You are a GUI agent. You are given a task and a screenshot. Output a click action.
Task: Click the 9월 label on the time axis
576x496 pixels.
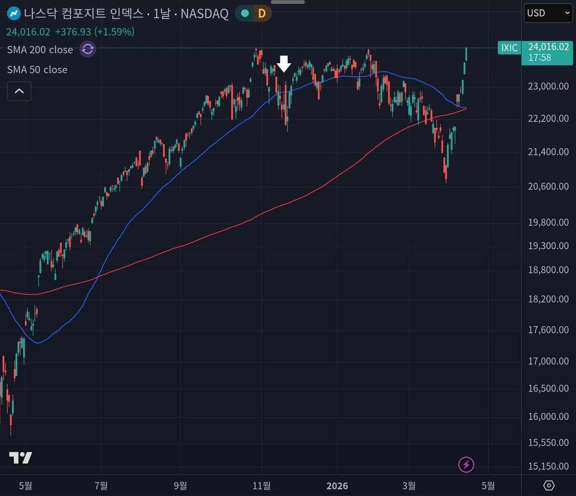(180, 485)
